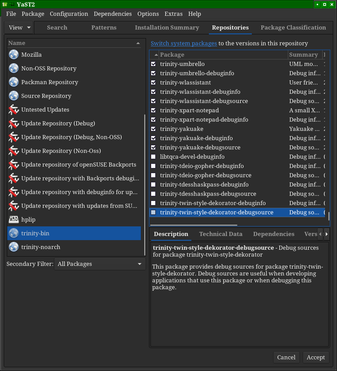Click the openSUSE Backports update repository icon
This screenshot has width=337, height=371.
click(x=14, y=164)
